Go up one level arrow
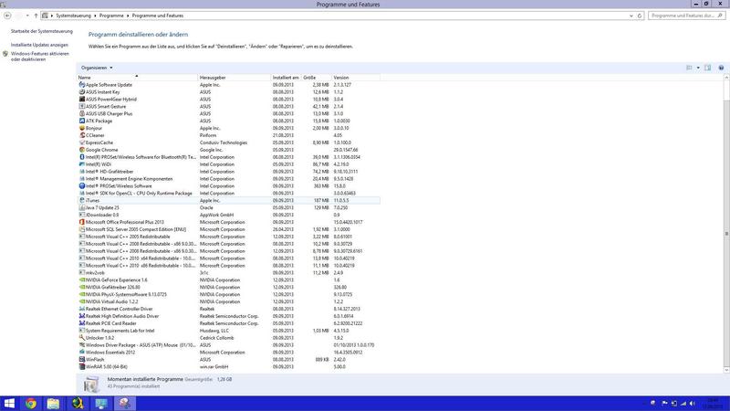 click(36, 16)
